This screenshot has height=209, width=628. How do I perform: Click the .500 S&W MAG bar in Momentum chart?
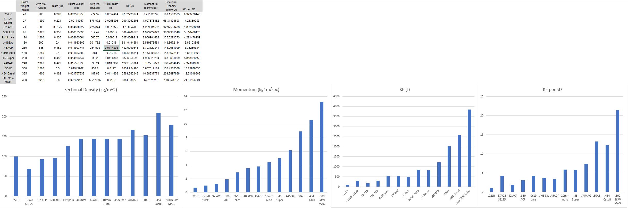click(322, 147)
